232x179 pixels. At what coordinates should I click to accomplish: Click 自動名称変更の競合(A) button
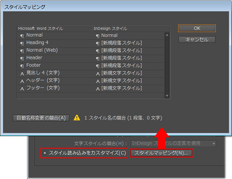41,118
